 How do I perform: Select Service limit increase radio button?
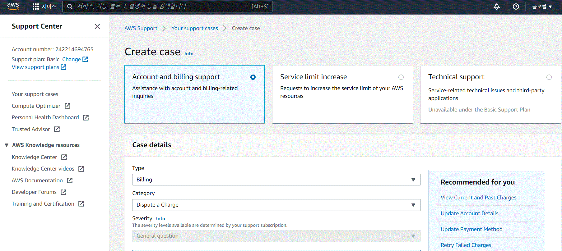(x=401, y=77)
